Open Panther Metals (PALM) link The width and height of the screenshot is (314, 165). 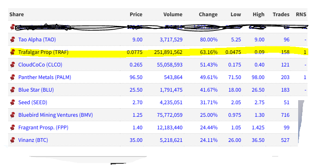click(x=45, y=77)
